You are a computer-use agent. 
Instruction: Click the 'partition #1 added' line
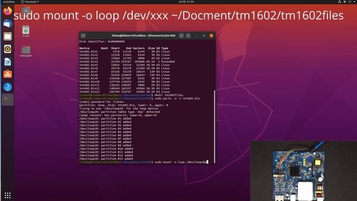(105, 118)
